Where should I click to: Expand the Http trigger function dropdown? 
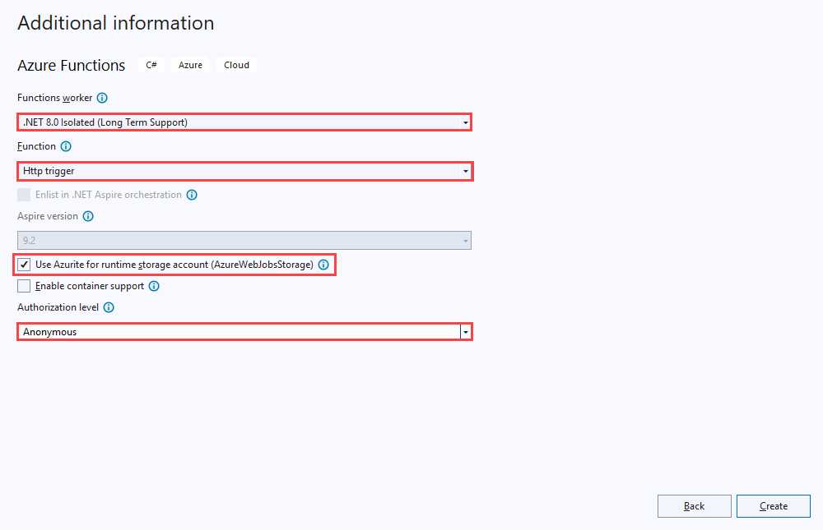[244, 171]
